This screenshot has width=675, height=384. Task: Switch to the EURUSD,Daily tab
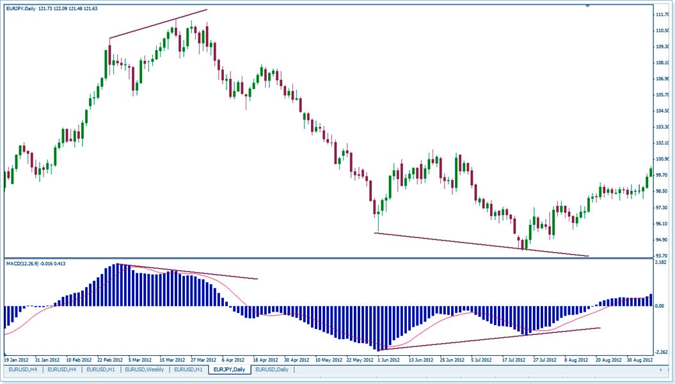click(273, 370)
